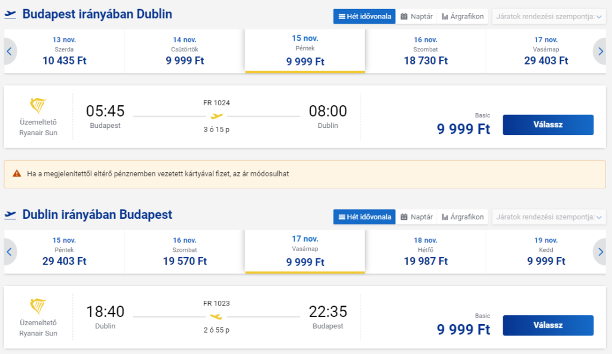612x354 pixels.
Task: Select Hét idővonala view for return flights
Action: click(x=365, y=216)
